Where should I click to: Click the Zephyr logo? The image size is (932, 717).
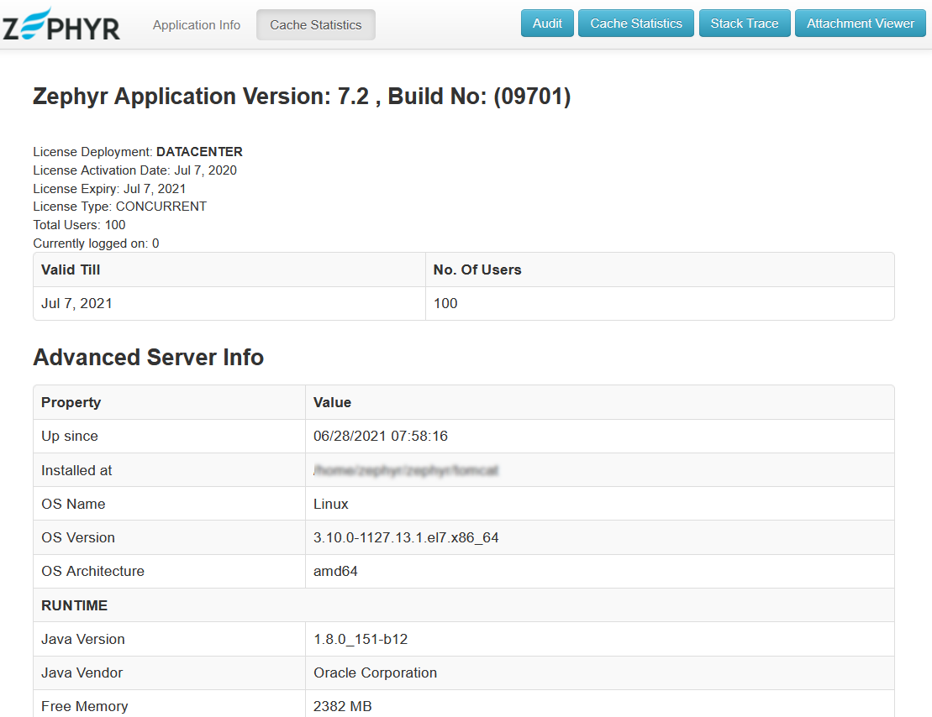(61, 25)
